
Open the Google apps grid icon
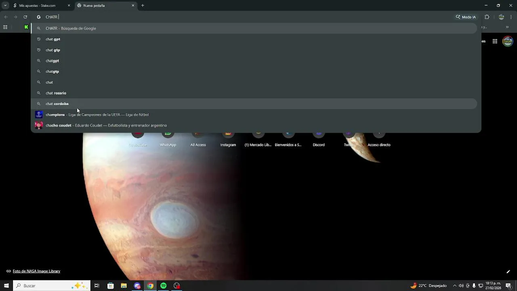tap(495, 41)
